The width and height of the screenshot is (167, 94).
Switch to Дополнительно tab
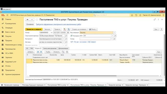[x=63, y=49]
